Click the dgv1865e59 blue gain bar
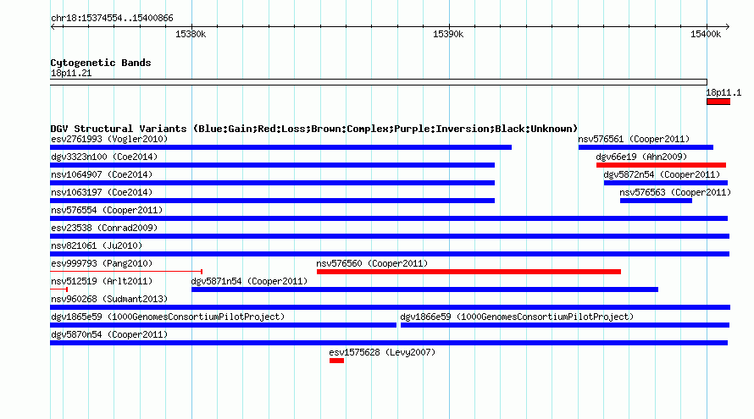Image resolution: width=754 pixels, height=419 pixels. tap(223, 325)
